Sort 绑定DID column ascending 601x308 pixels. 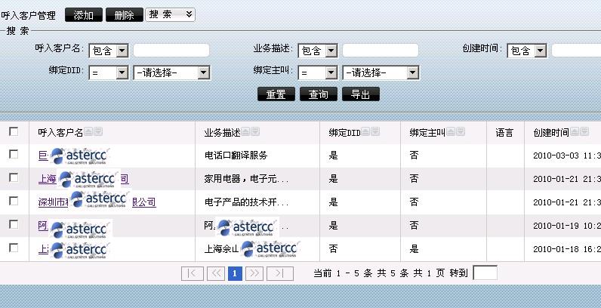point(365,132)
